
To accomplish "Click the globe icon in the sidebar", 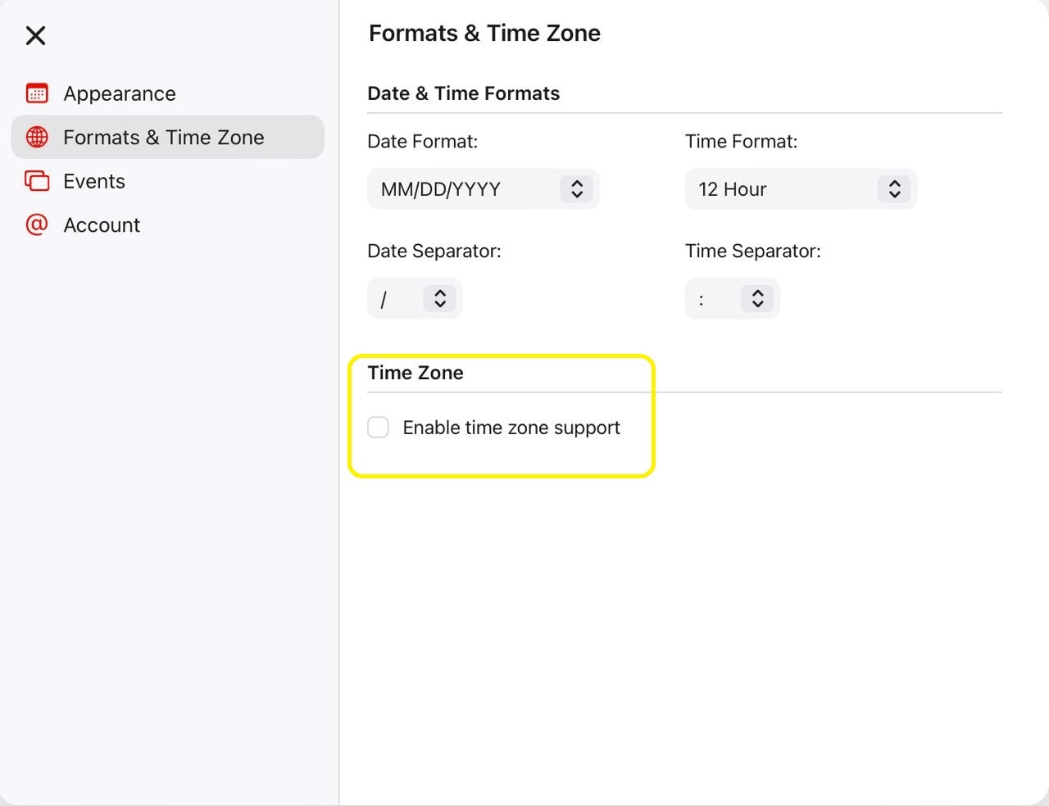I will click(x=37, y=137).
